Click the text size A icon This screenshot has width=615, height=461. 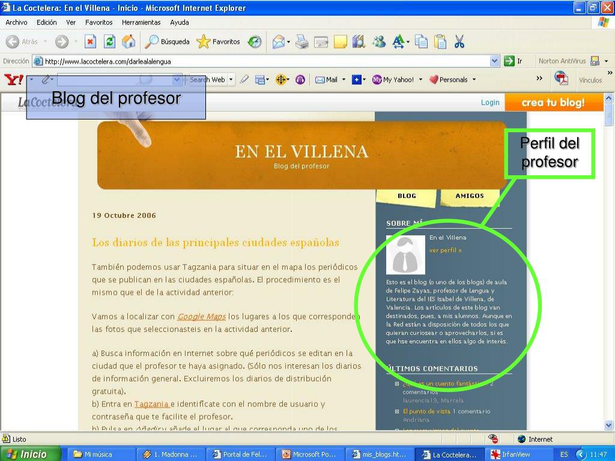tap(399, 41)
